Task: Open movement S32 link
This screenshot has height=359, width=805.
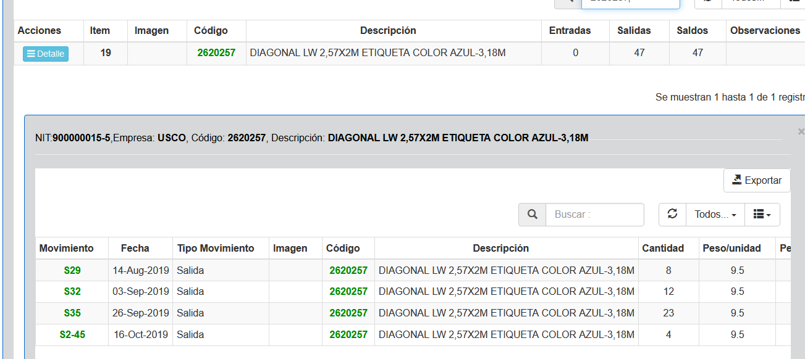Action: [72, 291]
